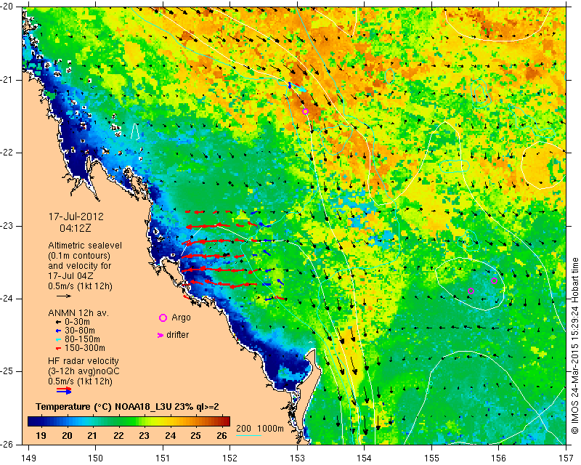Select the Argo float marker near 153E, 21.4S
The width and height of the screenshot is (581, 465).
point(305,112)
